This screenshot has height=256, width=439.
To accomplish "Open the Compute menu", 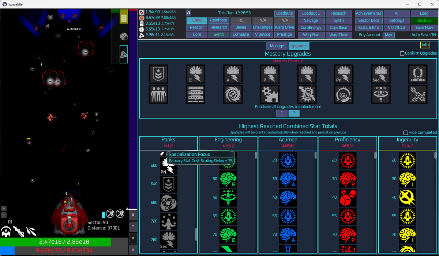I will pos(241,35).
